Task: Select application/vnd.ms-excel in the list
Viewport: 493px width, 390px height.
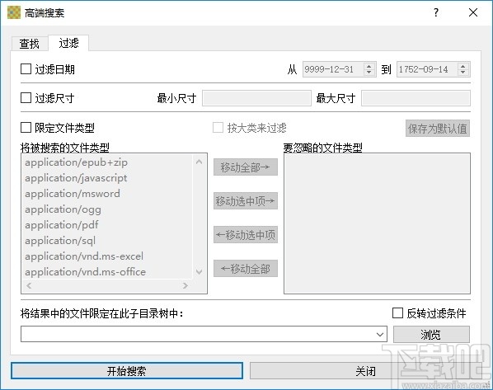Action: tap(108, 256)
